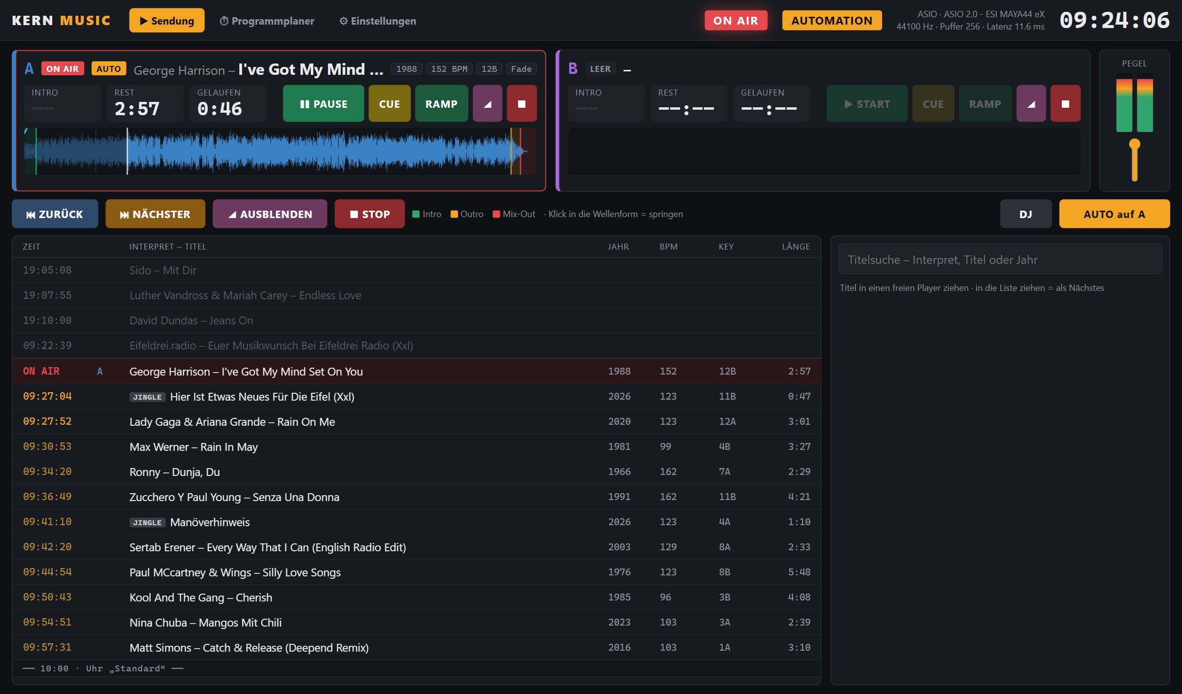
Task: Skip to next track with NÄCHSTER
Action: pyautogui.click(x=155, y=214)
